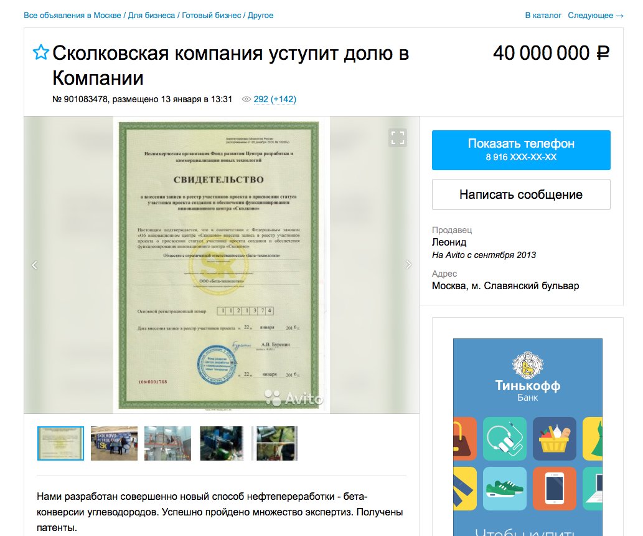Open the Тинькофф Банк advertisement logo

pos(528,376)
